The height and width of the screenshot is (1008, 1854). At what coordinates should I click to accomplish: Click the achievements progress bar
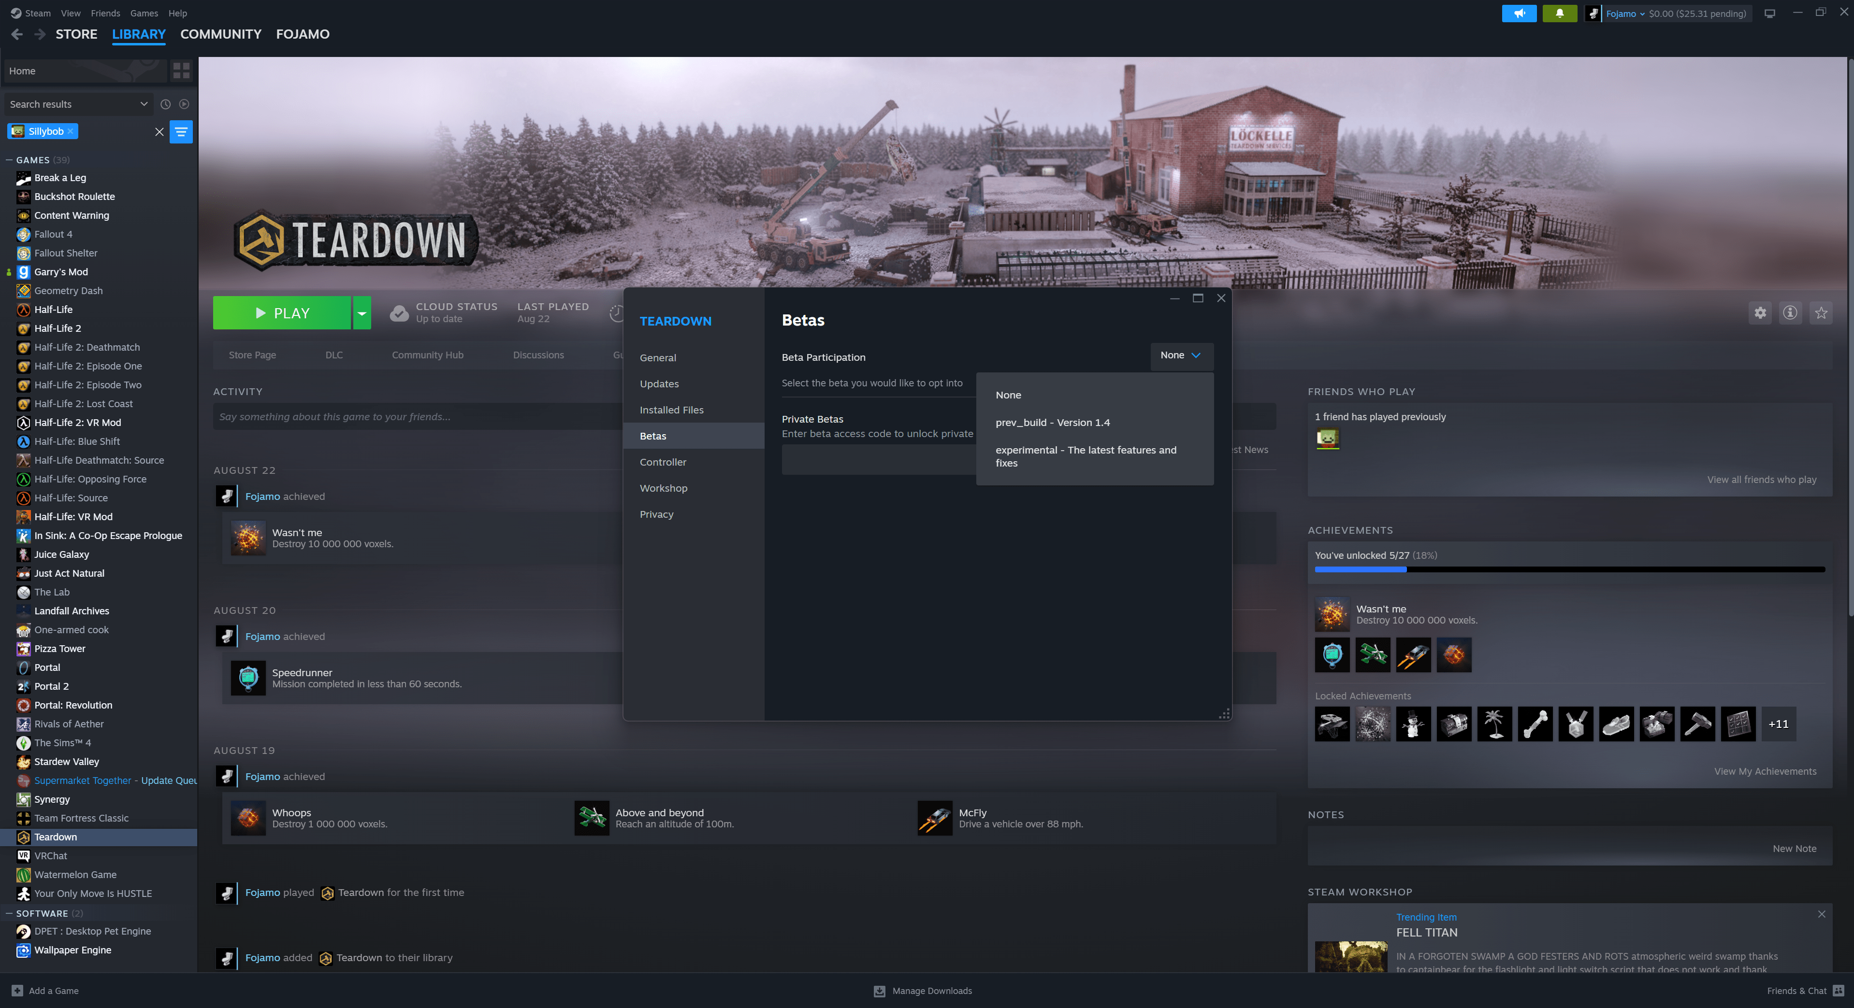[1570, 570]
